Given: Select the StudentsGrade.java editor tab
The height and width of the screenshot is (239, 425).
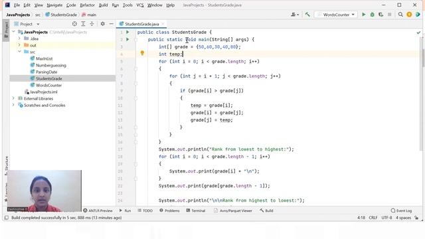Looking at the screenshot, I should (x=141, y=24).
